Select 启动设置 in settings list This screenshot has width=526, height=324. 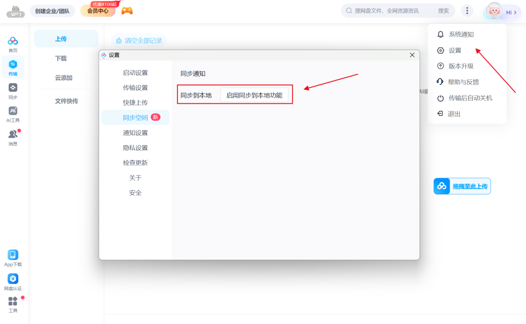[x=135, y=73]
